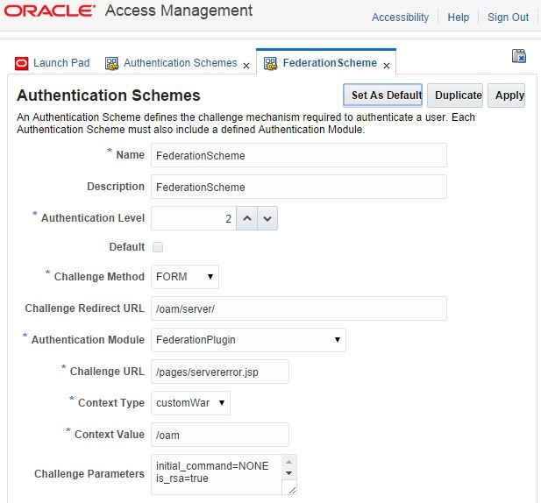Screen dimensions: 541x503
Task: Close the FederationScheme tab
Action: click(x=387, y=66)
